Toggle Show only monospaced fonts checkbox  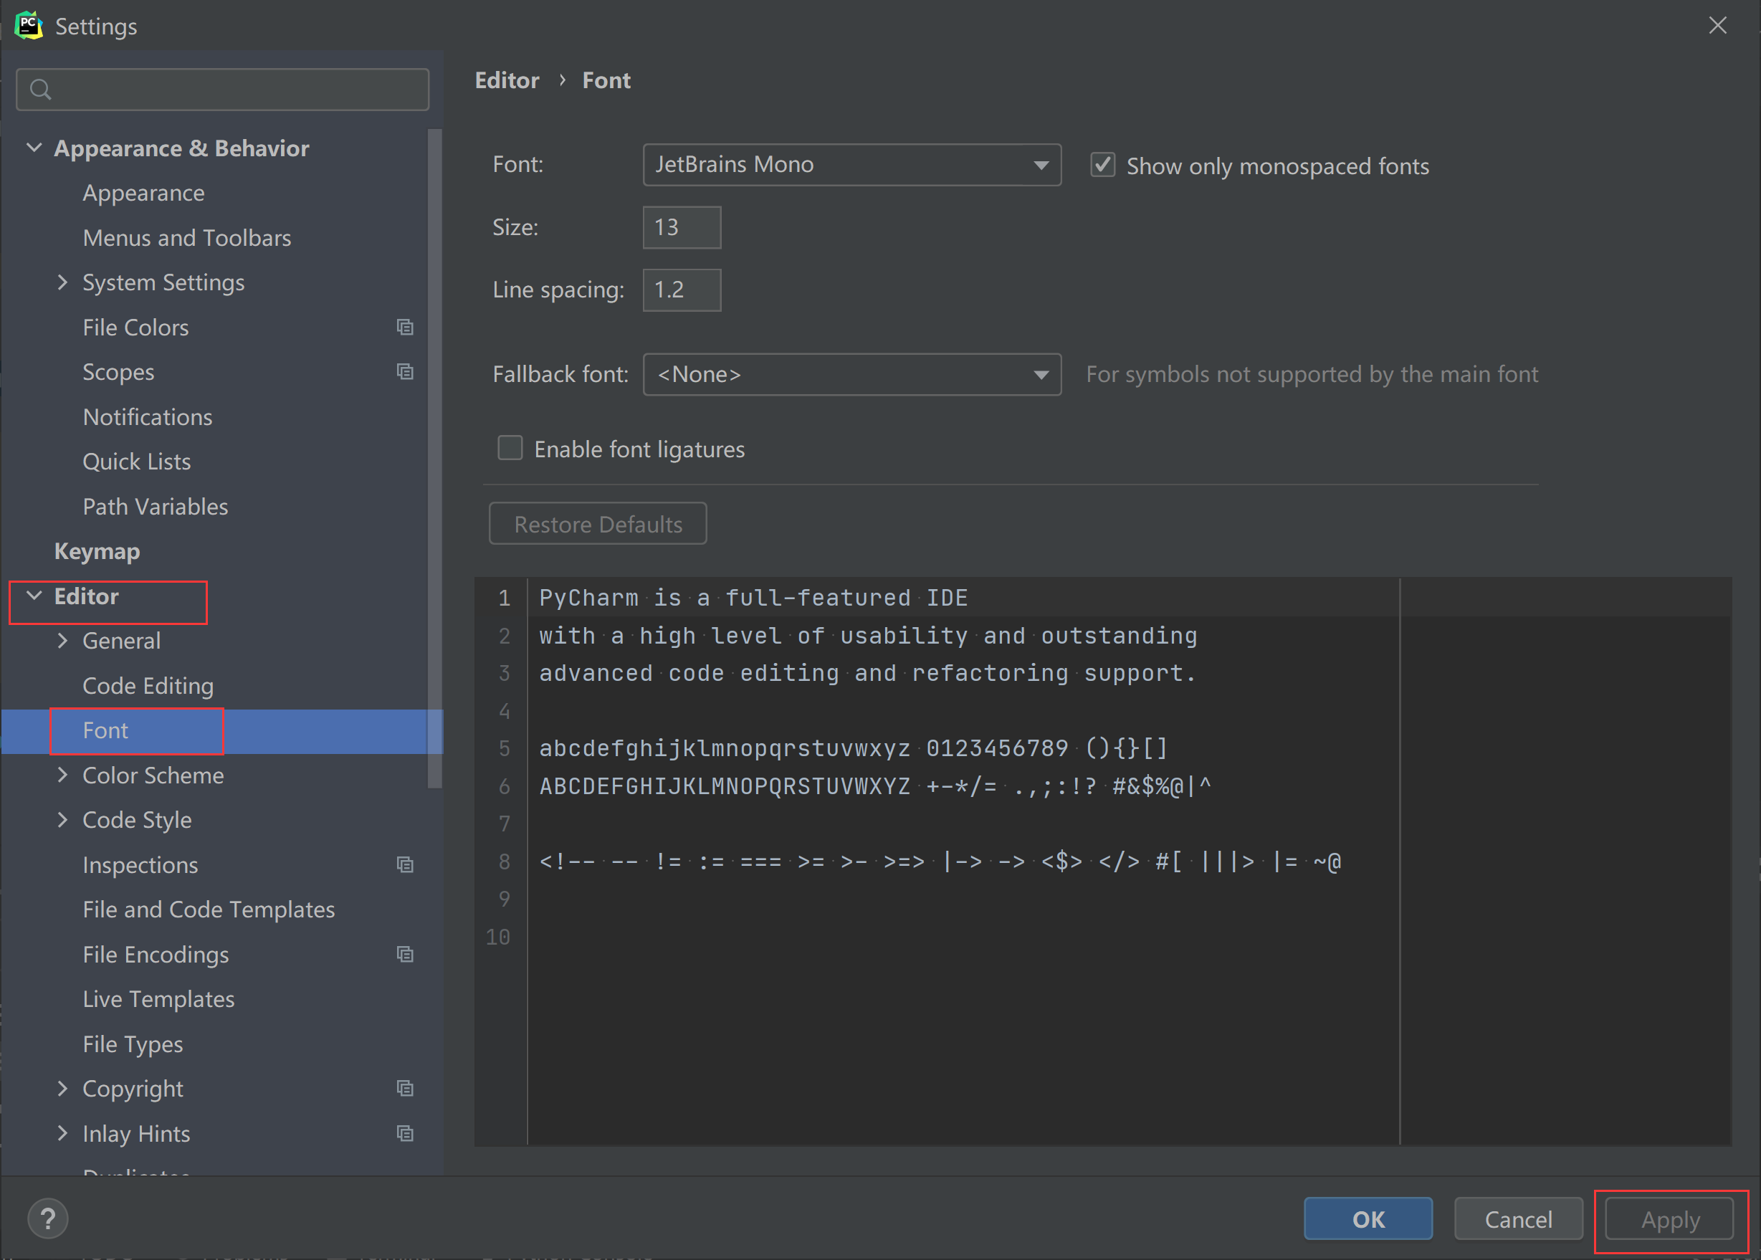pos(1102,166)
